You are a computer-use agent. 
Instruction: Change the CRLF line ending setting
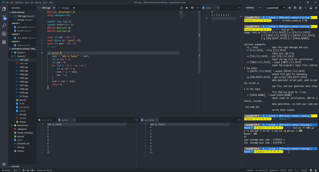click(x=290, y=170)
